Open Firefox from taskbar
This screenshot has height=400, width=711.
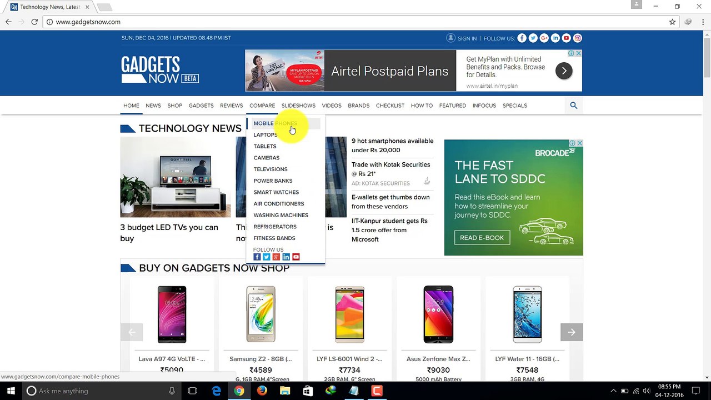[x=262, y=391]
